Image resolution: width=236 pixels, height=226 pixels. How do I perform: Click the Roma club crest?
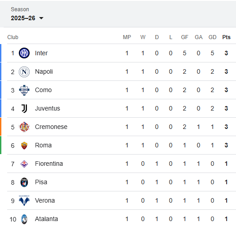coord(24,146)
